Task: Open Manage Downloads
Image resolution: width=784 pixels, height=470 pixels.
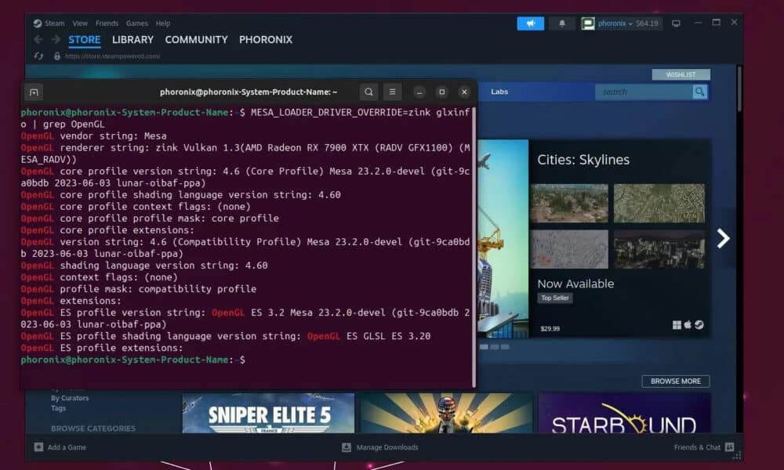Action: (380, 447)
